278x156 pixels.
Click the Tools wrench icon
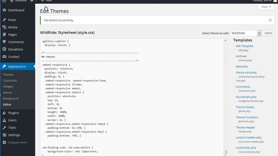[4, 127]
